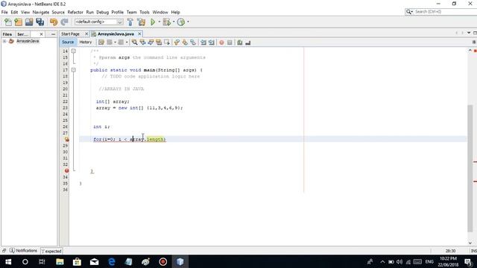
Task: Select the ArraysinJava.java editor tab
Action: pos(116,34)
